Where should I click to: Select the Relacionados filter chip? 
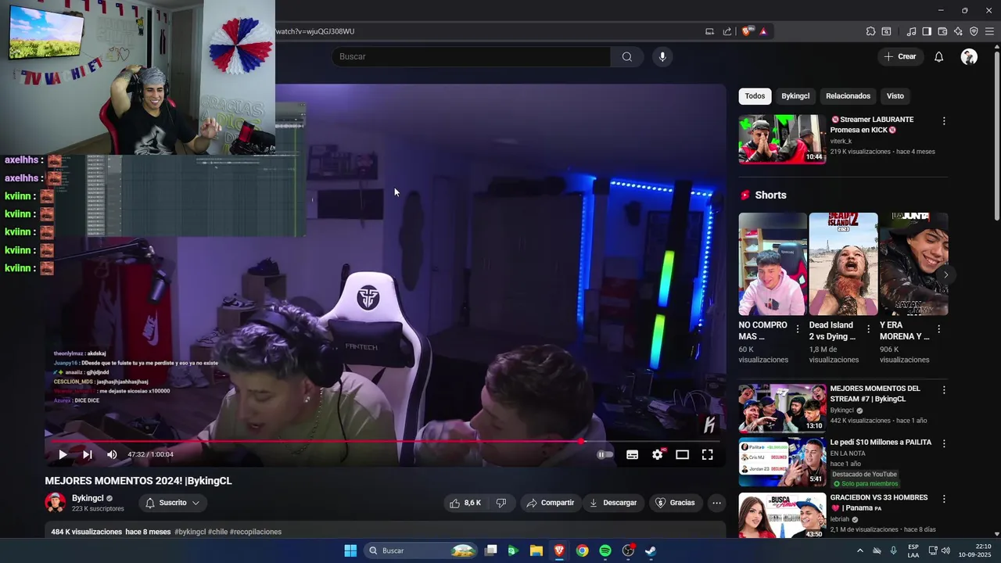point(848,96)
